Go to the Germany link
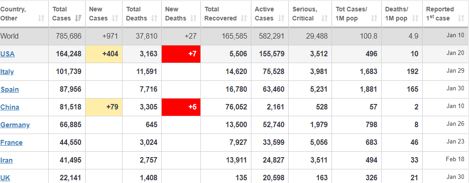Image resolution: width=470 pixels, height=183 pixels. tap(15, 125)
